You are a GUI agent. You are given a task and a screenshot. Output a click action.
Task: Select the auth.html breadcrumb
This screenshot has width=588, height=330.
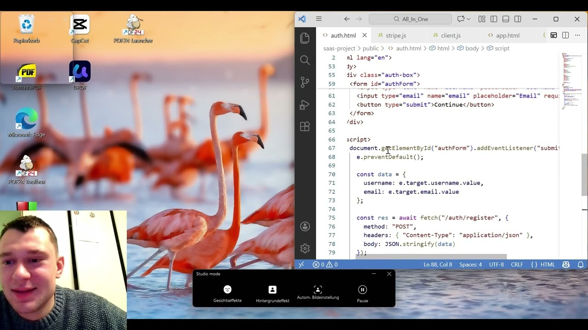(x=404, y=48)
